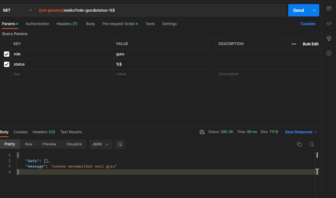
Task: Click the empty Value input cell
Action: pos(165,74)
